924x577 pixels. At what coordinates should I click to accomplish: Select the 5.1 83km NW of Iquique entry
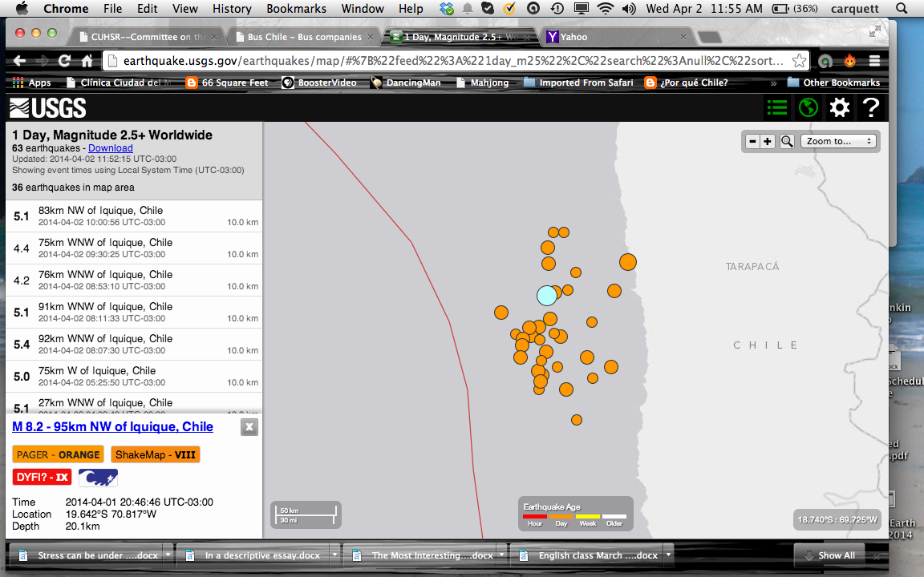[135, 216]
